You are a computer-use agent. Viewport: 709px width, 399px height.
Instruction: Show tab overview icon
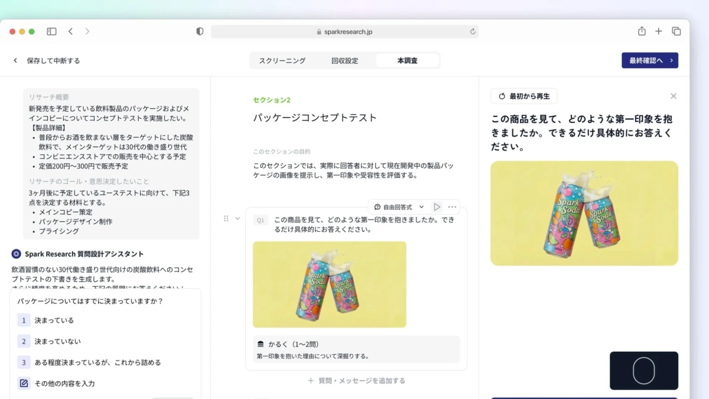coord(677,31)
